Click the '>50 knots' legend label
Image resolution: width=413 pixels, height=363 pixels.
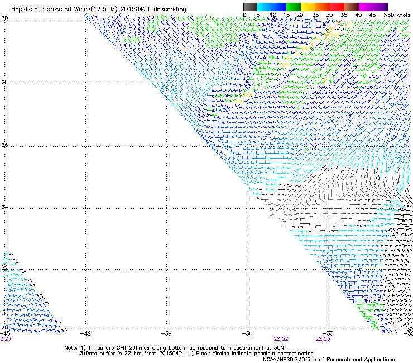(x=397, y=15)
